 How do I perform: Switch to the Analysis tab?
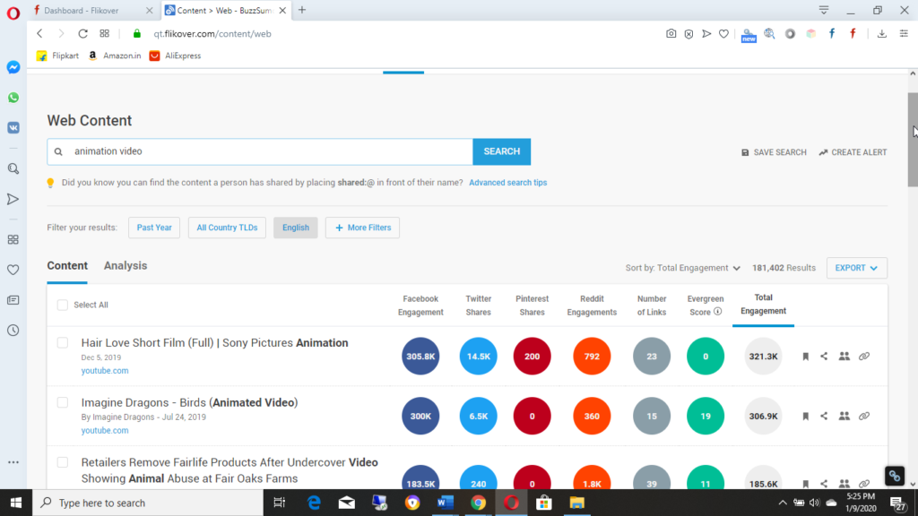coord(126,265)
